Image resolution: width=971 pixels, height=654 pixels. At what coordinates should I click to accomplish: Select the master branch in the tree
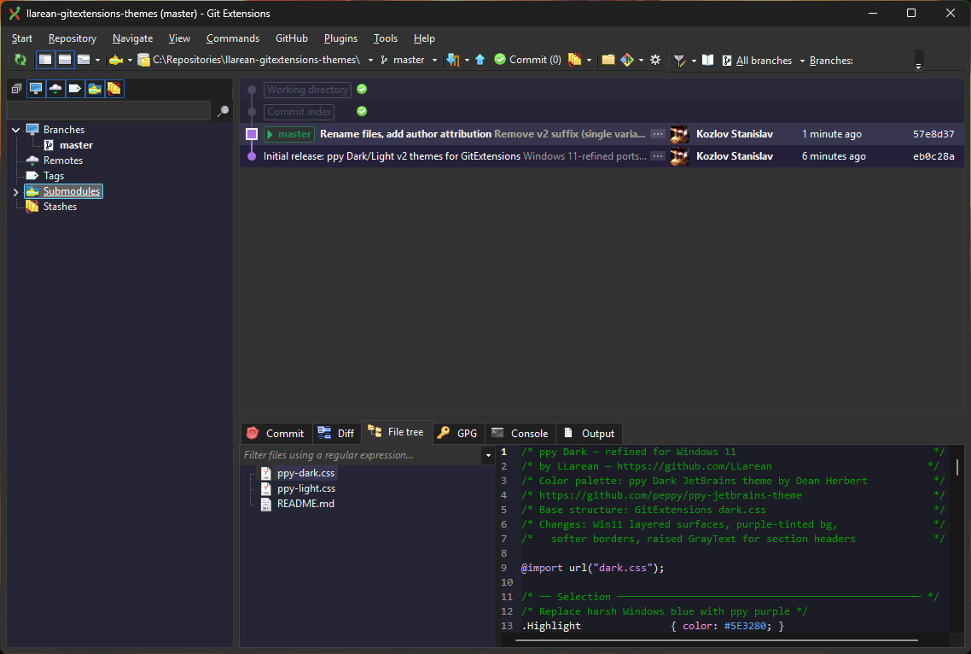tap(76, 145)
